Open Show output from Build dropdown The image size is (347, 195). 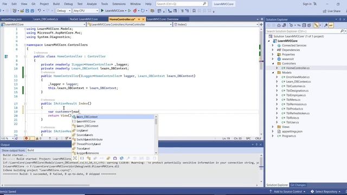[49, 151]
